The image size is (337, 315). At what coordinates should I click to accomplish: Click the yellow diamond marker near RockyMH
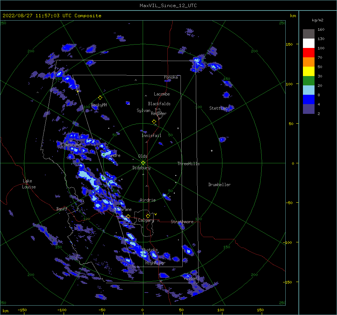(100, 98)
